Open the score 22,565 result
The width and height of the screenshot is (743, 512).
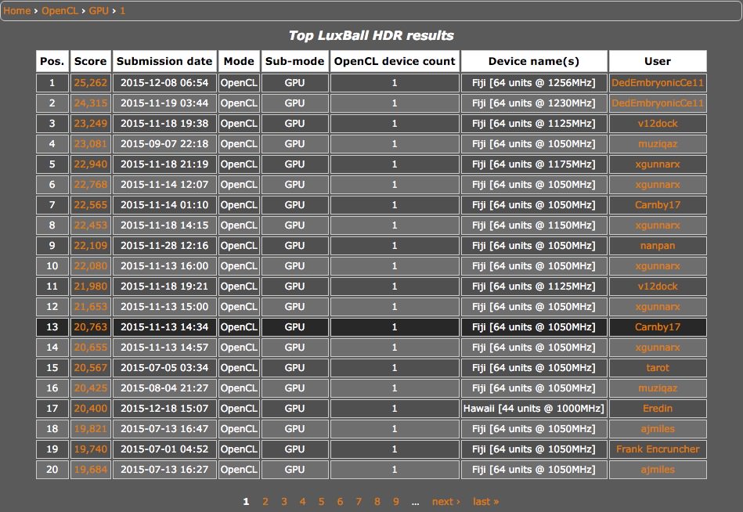pyautogui.click(x=91, y=204)
